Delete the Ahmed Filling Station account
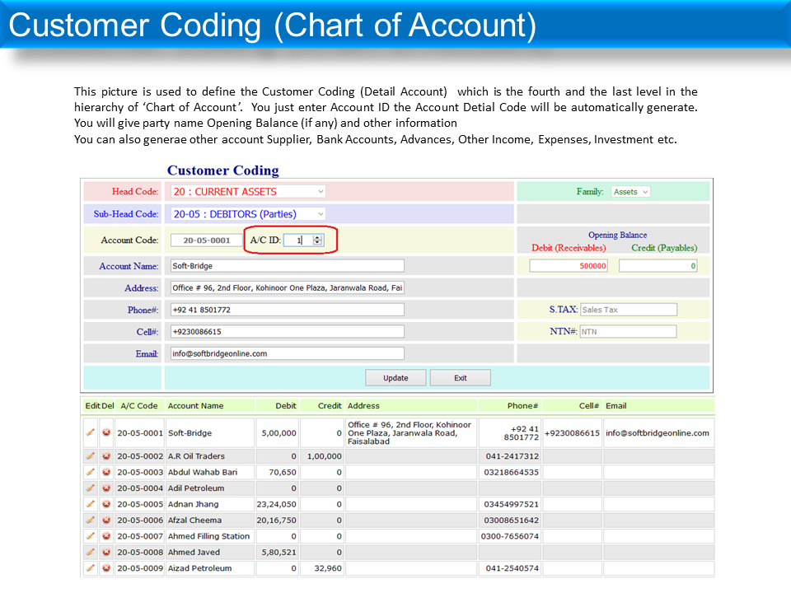This screenshot has height=593, width=791. (x=106, y=536)
